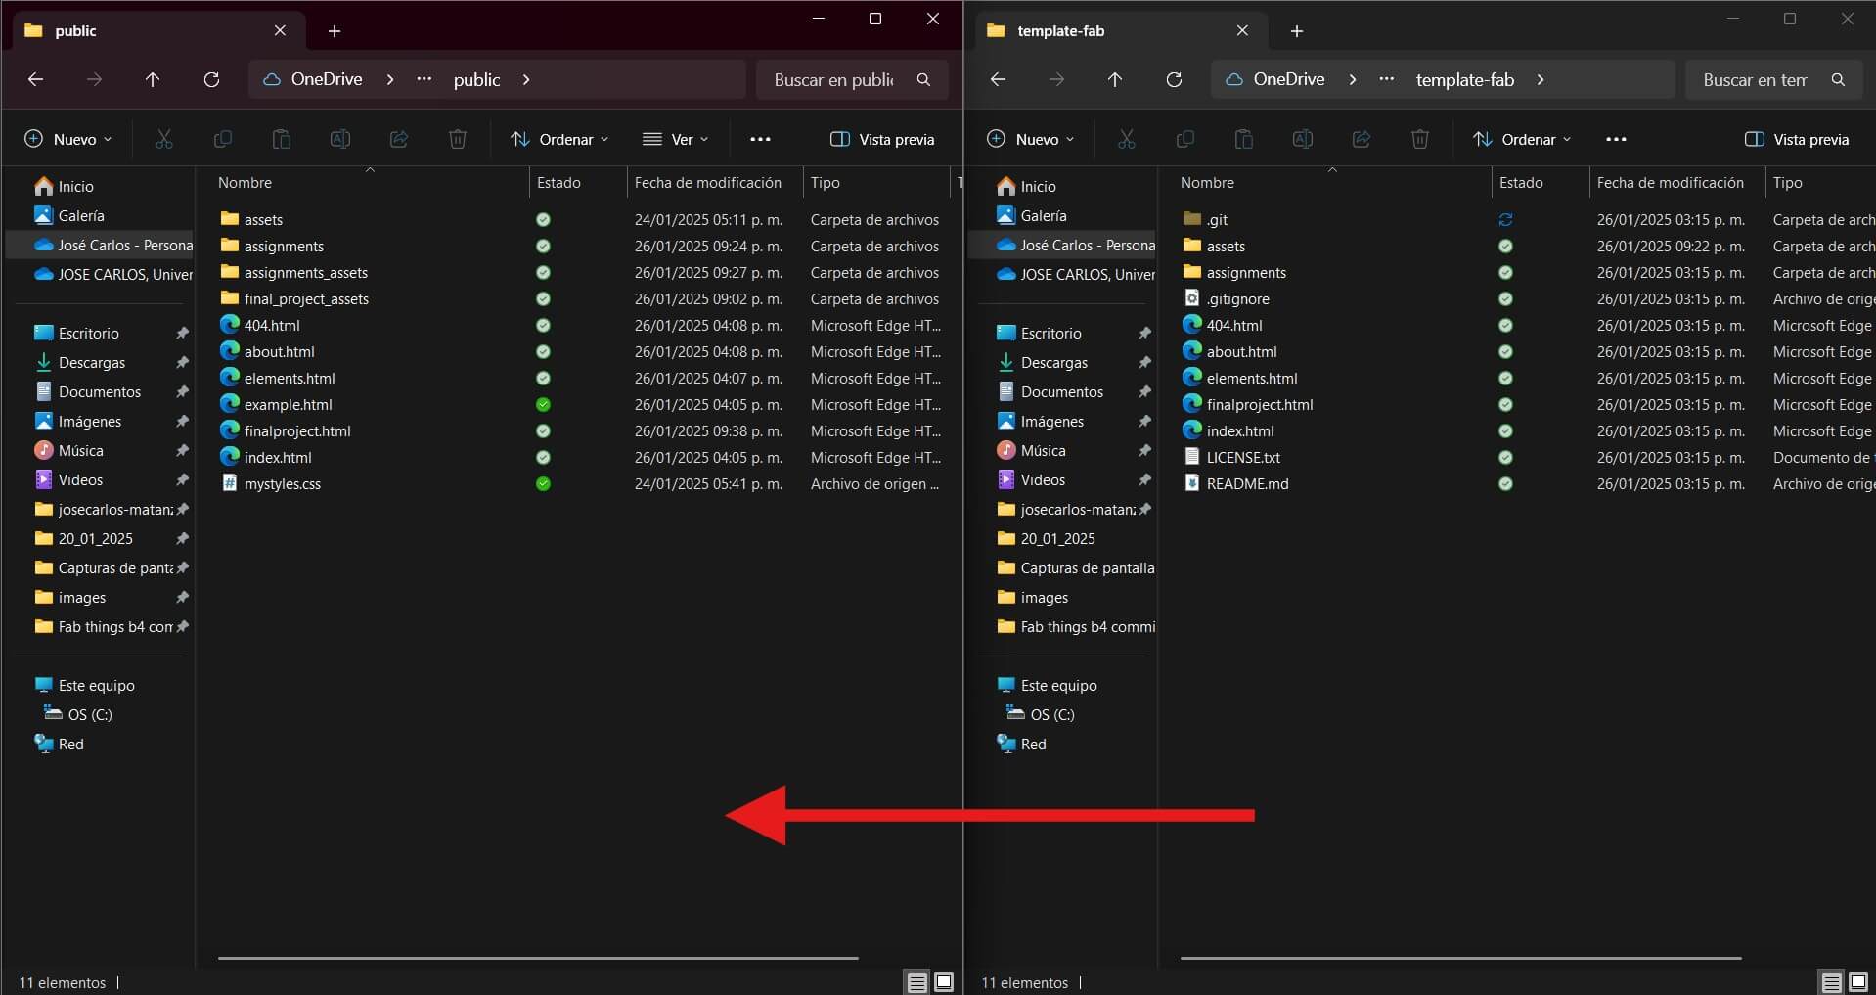Open Galería in public window sidebar
Viewport: 1876px width, 995px height.
(81, 215)
